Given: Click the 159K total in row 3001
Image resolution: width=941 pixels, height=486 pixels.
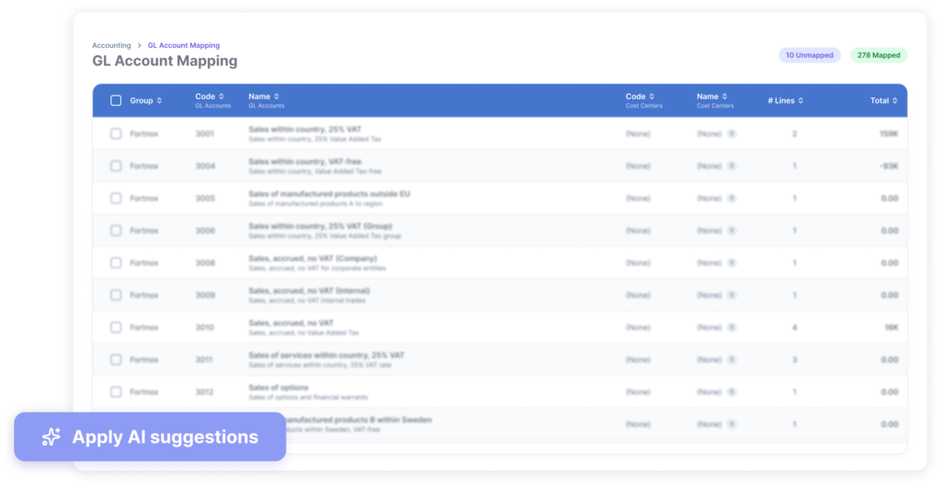Looking at the screenshot, I should point(889,134).
